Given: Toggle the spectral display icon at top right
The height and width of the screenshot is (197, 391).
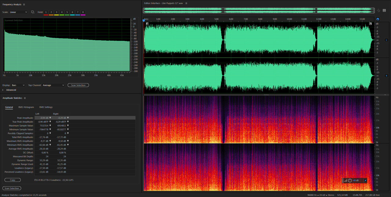Looking at the screenshot, I should [x=384, y=11].
